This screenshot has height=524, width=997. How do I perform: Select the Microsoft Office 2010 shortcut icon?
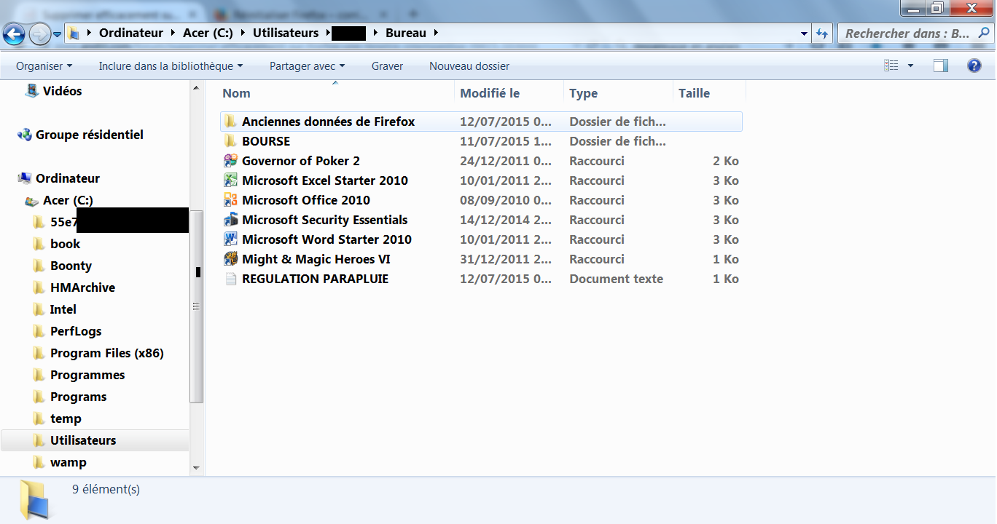point(230,200)
